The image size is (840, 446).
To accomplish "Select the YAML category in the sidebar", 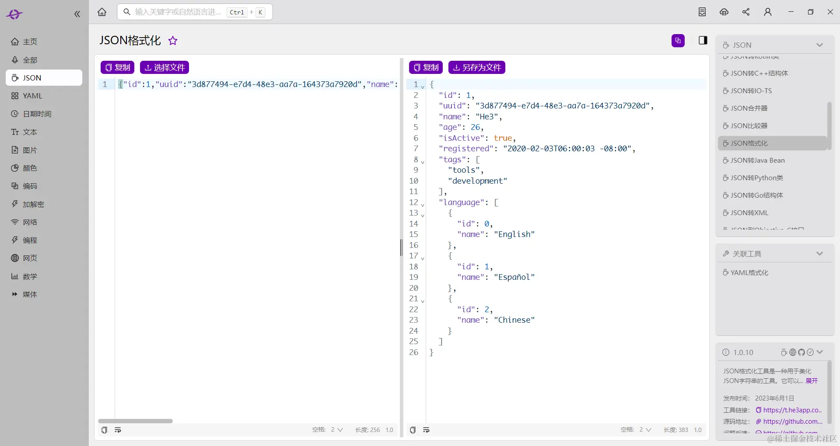I will (44, 96).
